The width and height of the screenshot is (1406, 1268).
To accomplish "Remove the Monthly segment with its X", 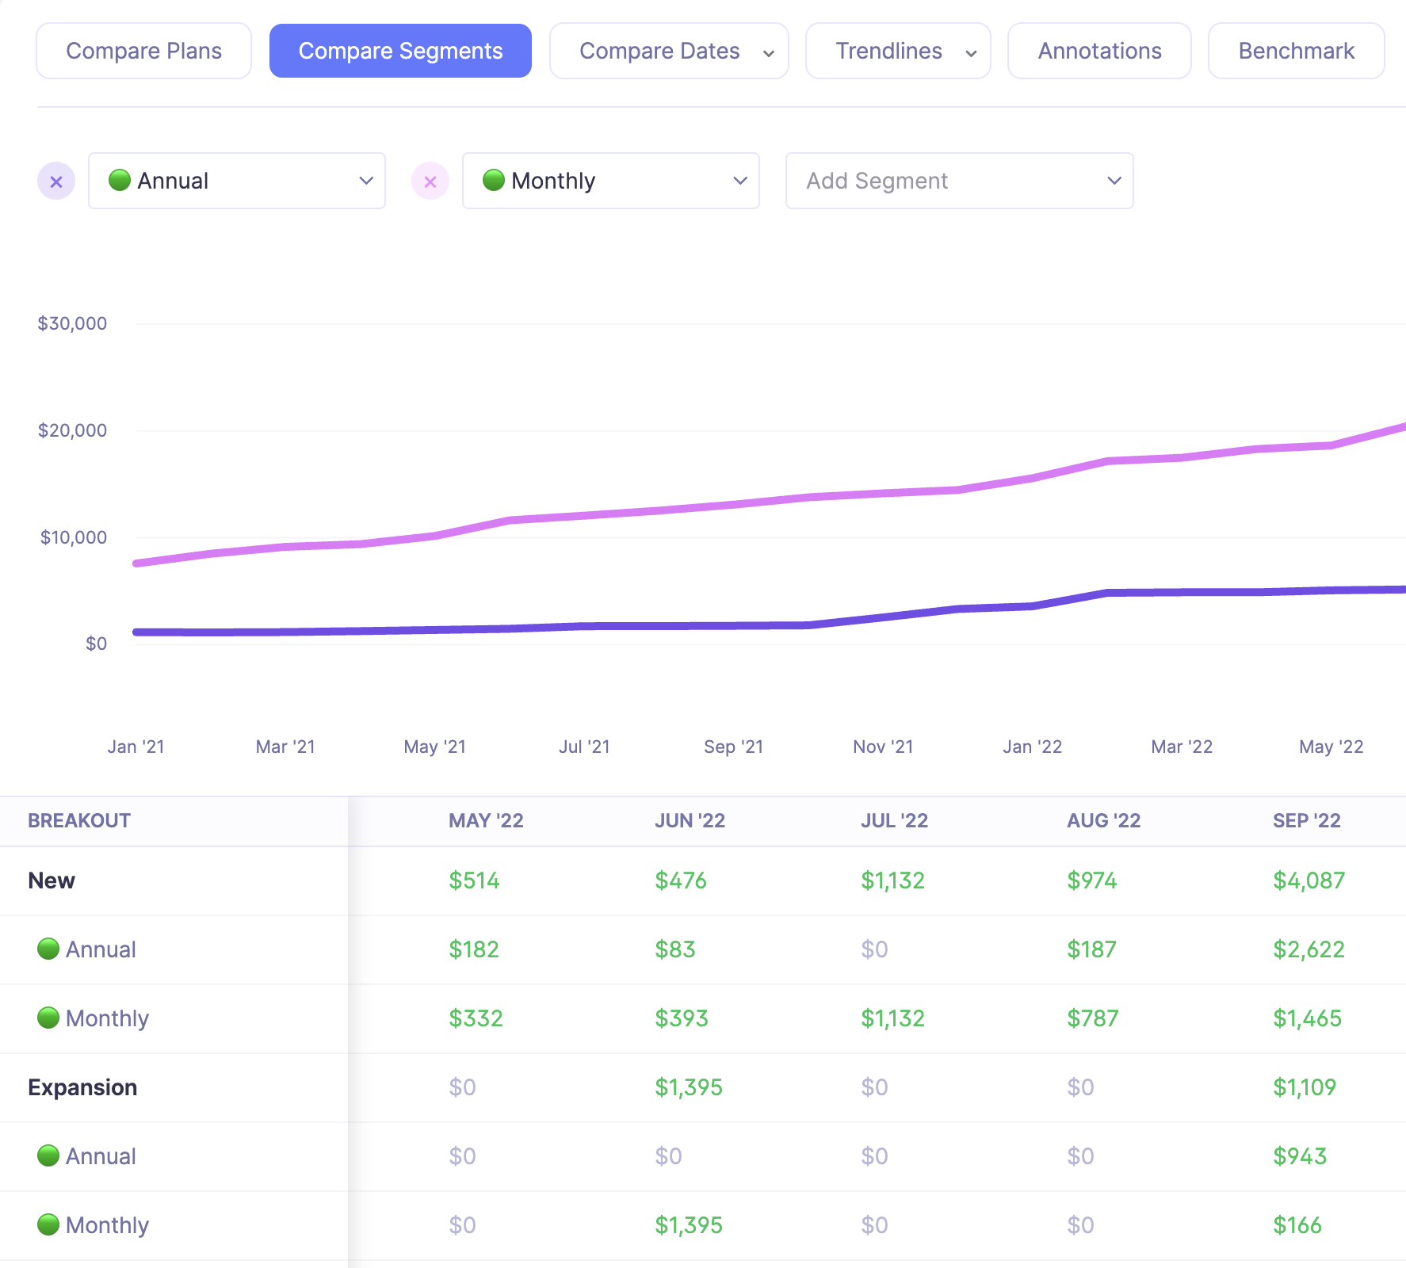I will point(430,181).
